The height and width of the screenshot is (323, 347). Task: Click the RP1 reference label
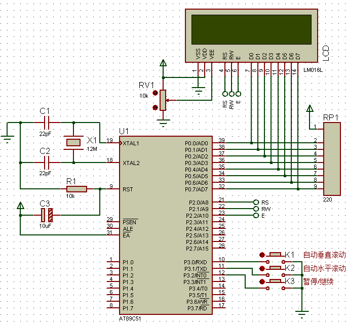point(331,117)
